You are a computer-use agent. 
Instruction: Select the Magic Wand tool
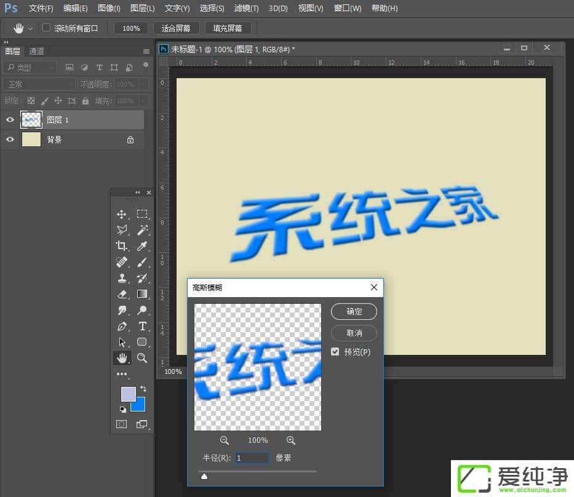pyautogui.click(x=142, y=230)
